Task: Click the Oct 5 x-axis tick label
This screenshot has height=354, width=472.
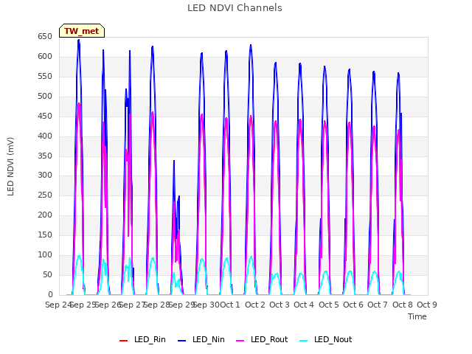Action: pos(329,305)
